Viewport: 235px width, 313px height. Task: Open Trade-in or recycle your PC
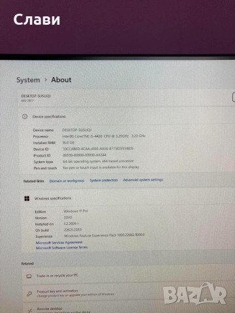[129, 276]
